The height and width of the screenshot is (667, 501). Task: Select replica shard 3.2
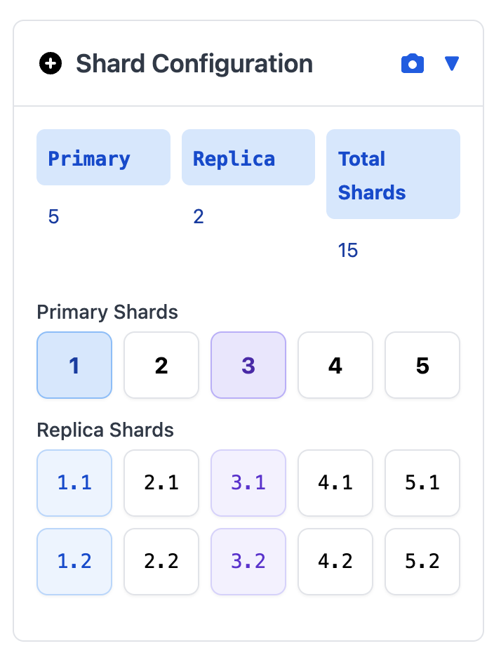point(248,562)
